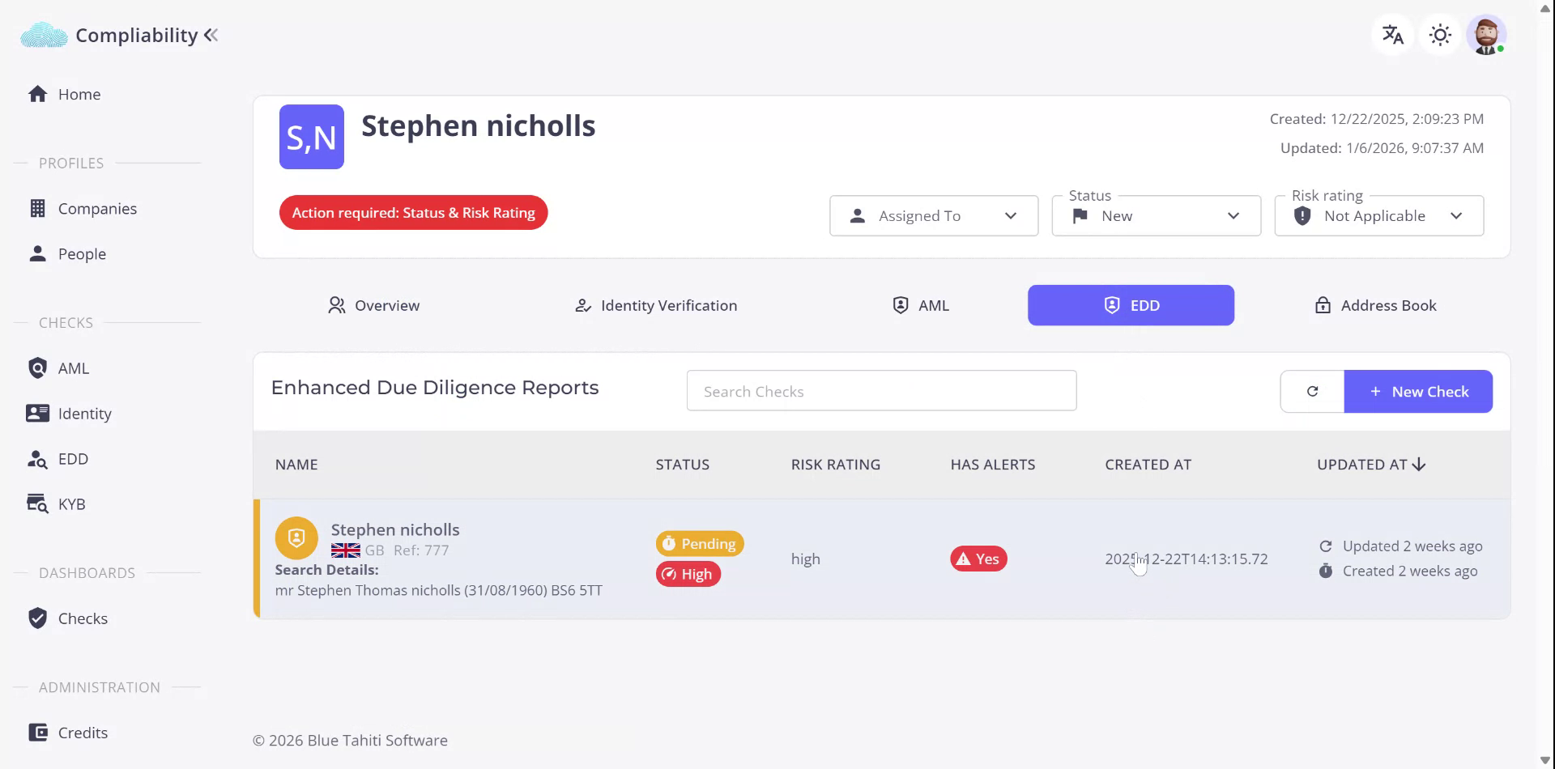Open Companies in the sidebar
Viewport: 1555px width, 769px height.
coord(97,209)
